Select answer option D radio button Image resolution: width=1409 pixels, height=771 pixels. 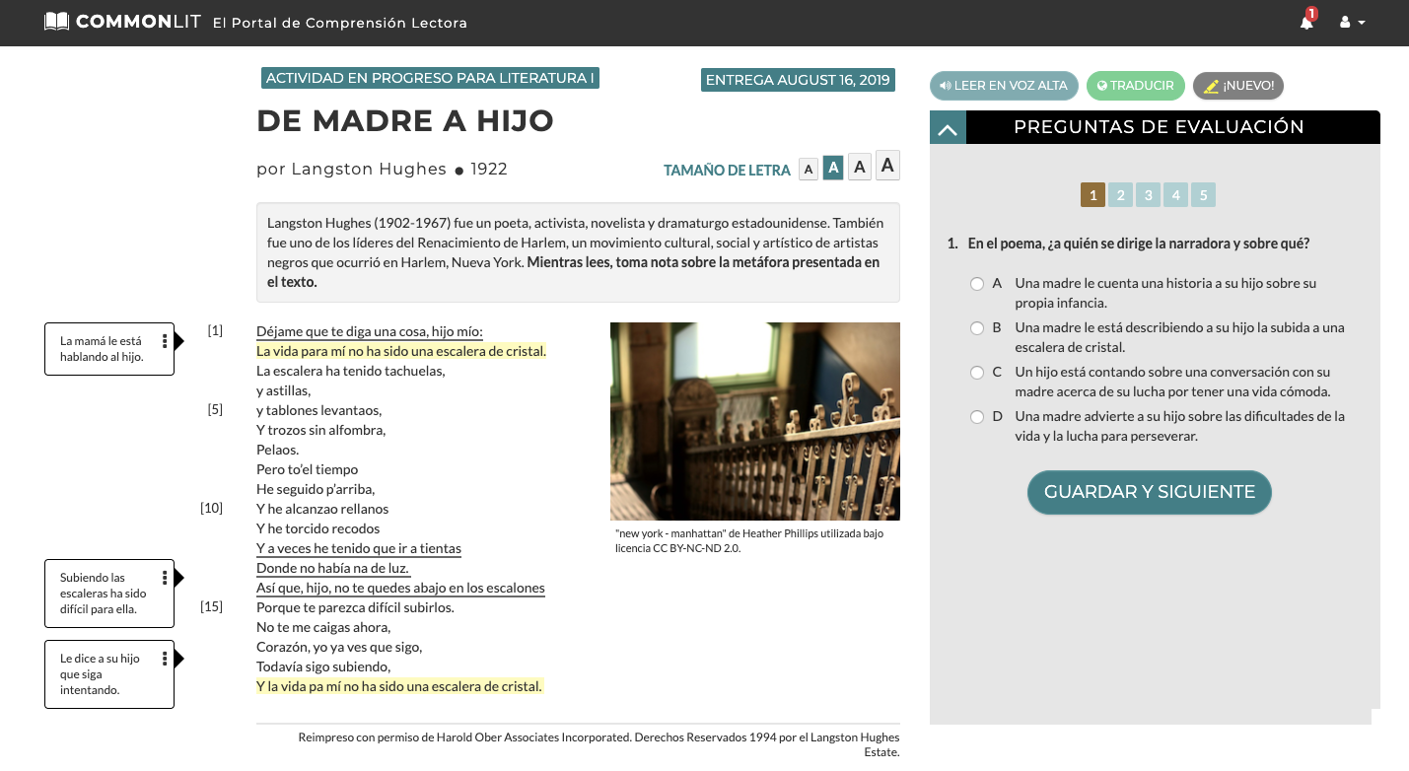coord(977,417)
